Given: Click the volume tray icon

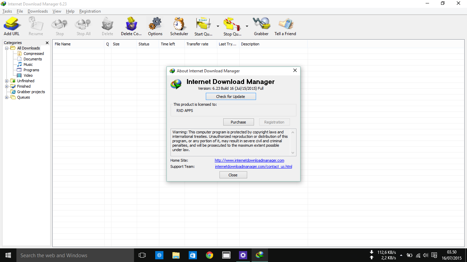Looking at the screenshot, I should (426, 255).
